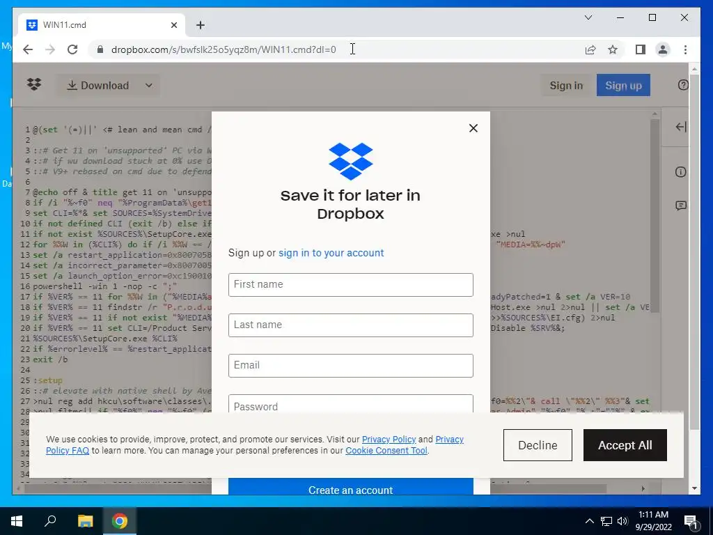Click the Dropbox logo in page header
The height and width of the screenshot is (535, 713).
coord(34,84)
